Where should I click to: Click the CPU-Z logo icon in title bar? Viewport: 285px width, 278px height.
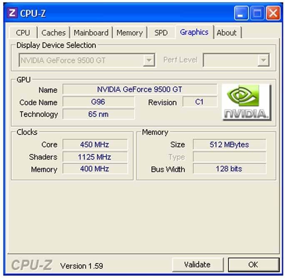click(x=12, y=13)
